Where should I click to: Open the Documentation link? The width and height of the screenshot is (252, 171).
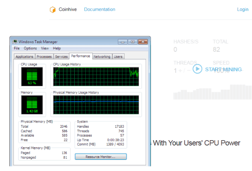tap(100, 9)
